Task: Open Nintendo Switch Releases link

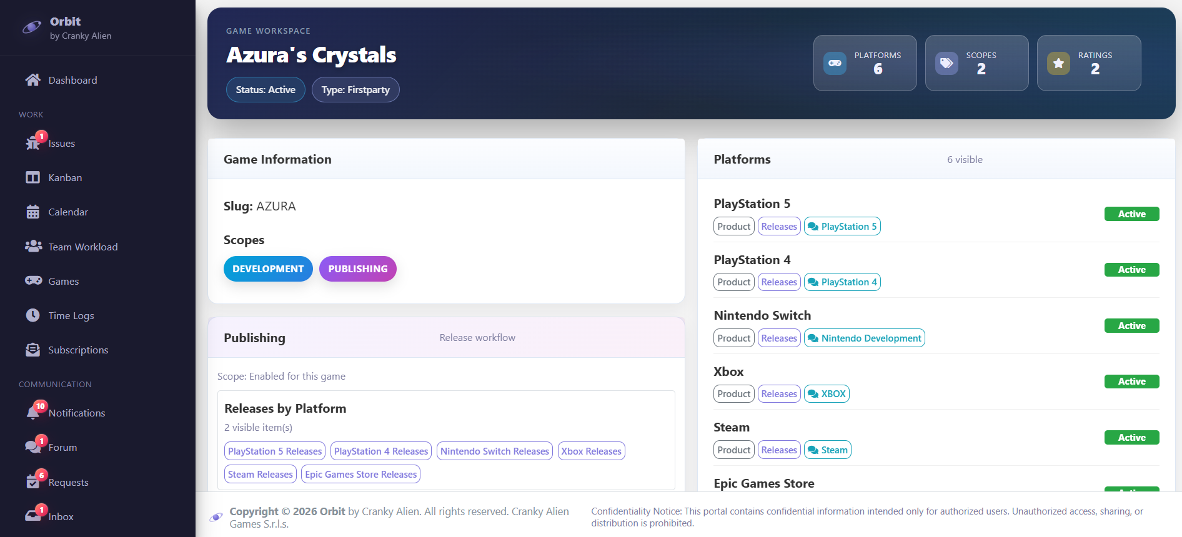Action: pyautogui.click(x=495, y=451)
